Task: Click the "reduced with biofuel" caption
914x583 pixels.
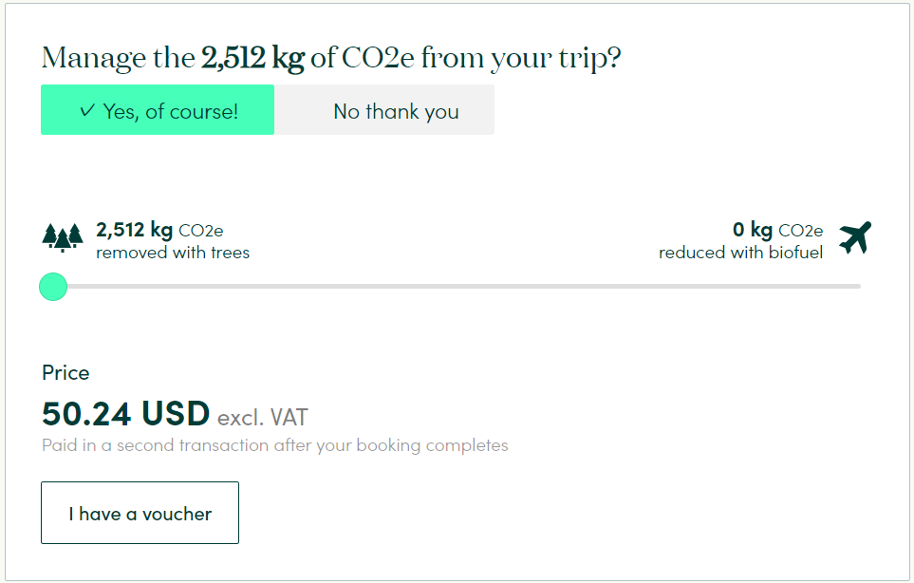Action: click(741, 253)
